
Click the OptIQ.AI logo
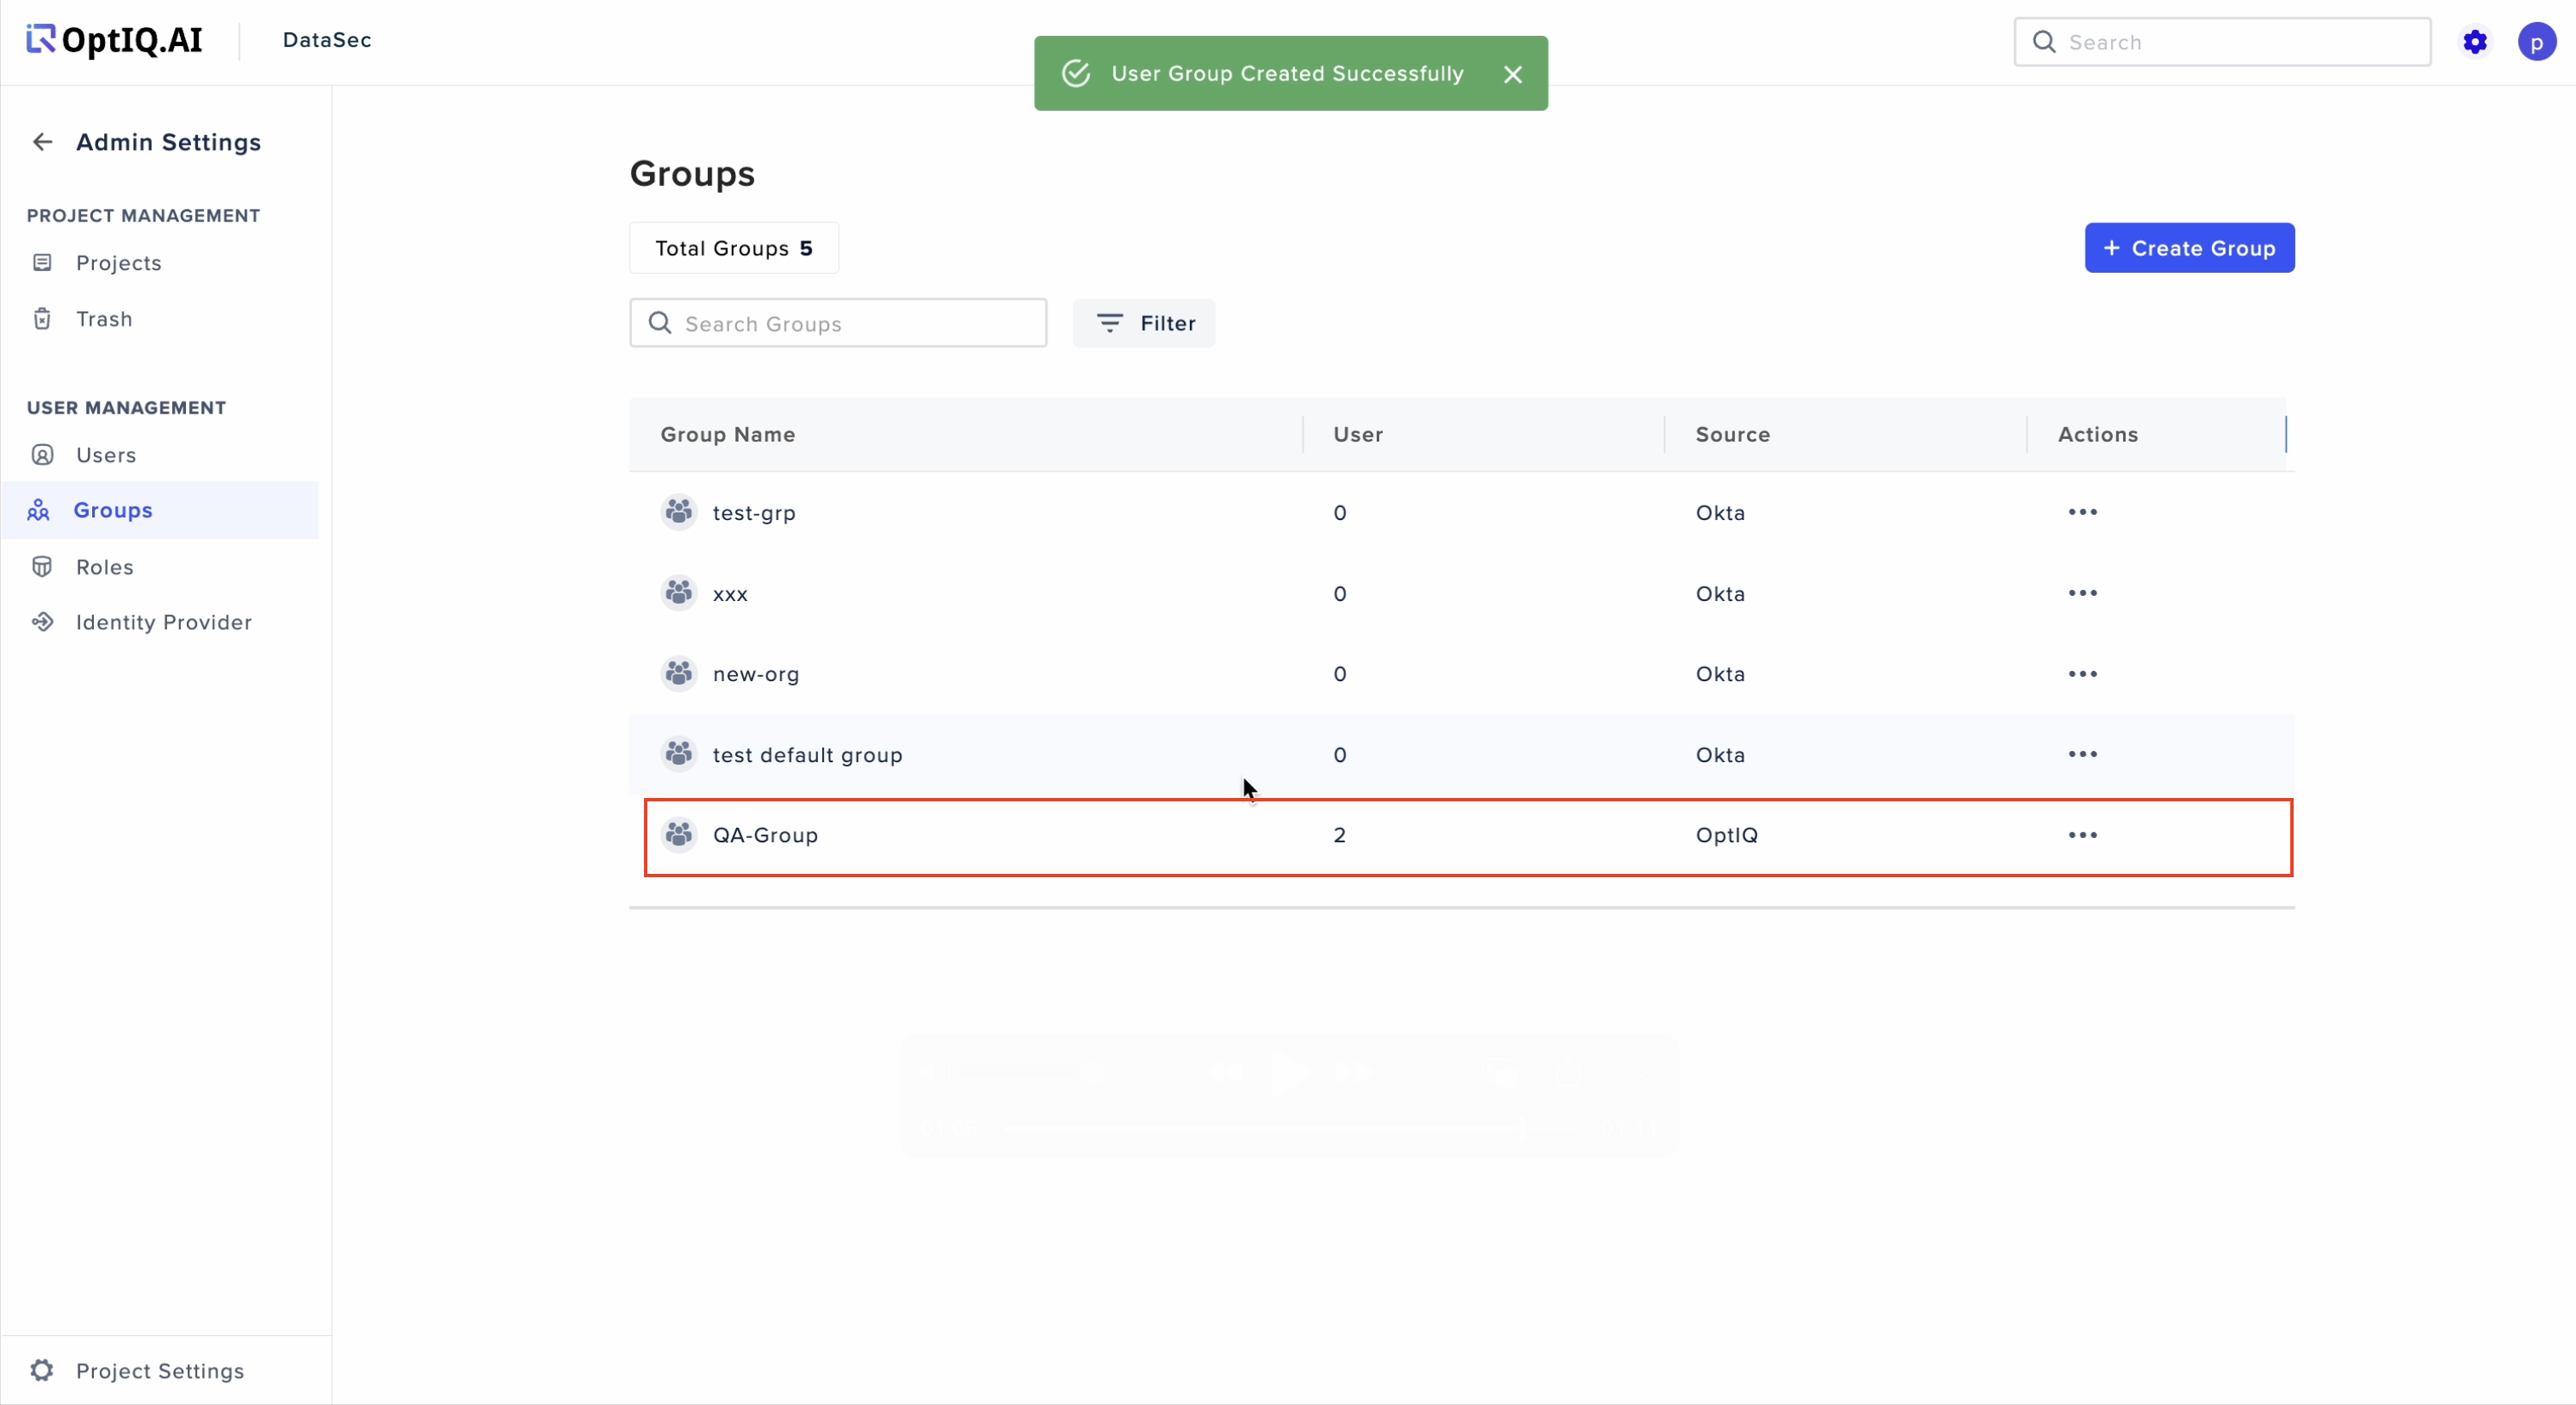point(114,40)
